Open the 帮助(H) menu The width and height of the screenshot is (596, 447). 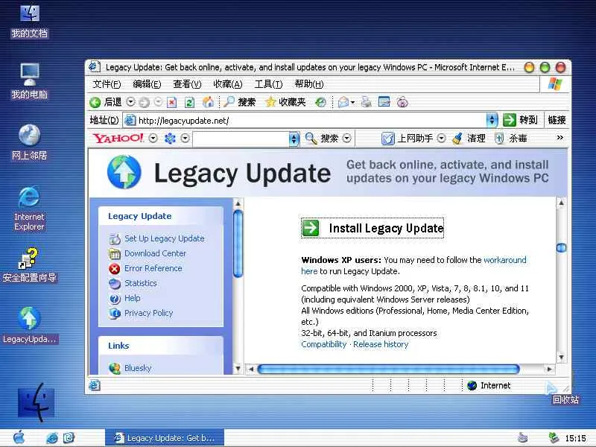(x=309, y=84)
